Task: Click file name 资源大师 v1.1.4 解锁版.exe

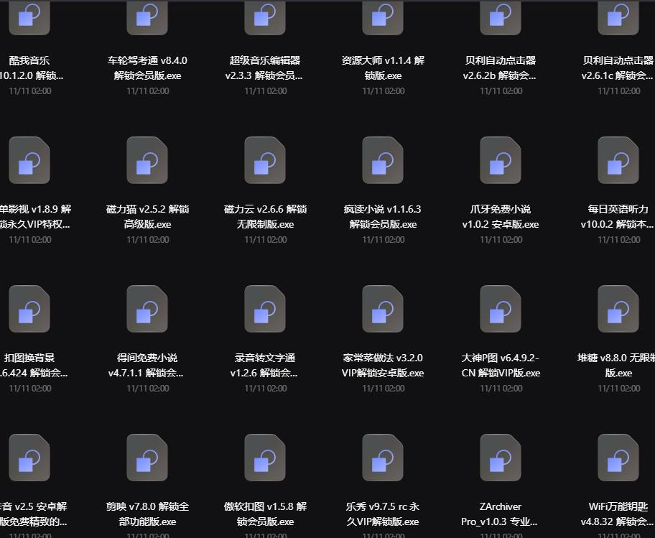Action: point(383,68)
